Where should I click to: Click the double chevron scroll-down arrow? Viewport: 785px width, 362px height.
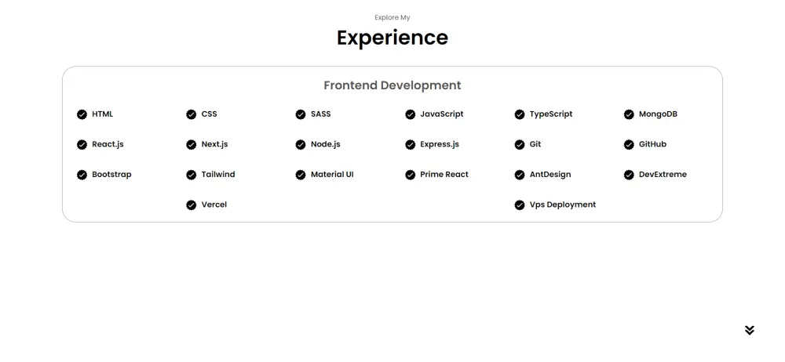coord(750,330)
